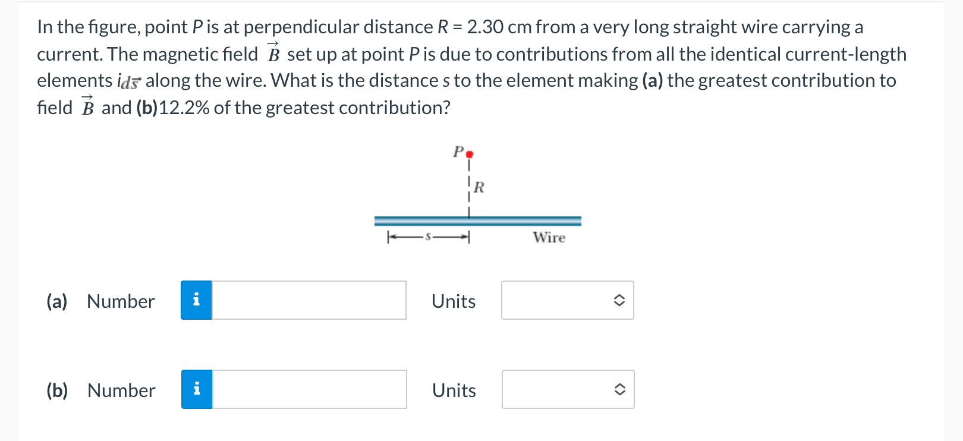Viewport: 963px width, 441px height.
Task: Click the distance s arrow marker below the wire
Action: [x=428, y=237]
